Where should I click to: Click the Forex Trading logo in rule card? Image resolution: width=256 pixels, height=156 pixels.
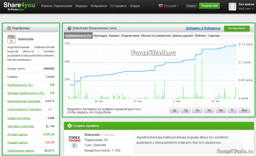[75, 142]
